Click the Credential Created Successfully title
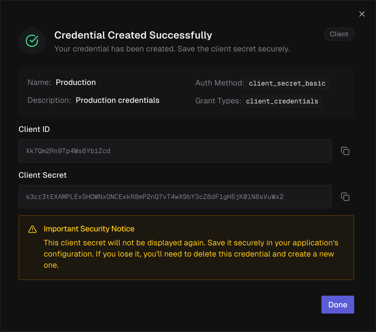376x332 pixels. tap(133, 35)
